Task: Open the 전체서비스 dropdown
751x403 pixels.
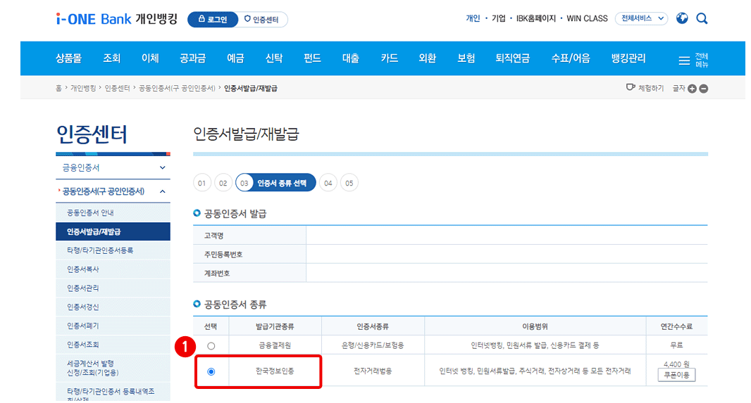Action: pyautogui.click(x=641, y=19)
